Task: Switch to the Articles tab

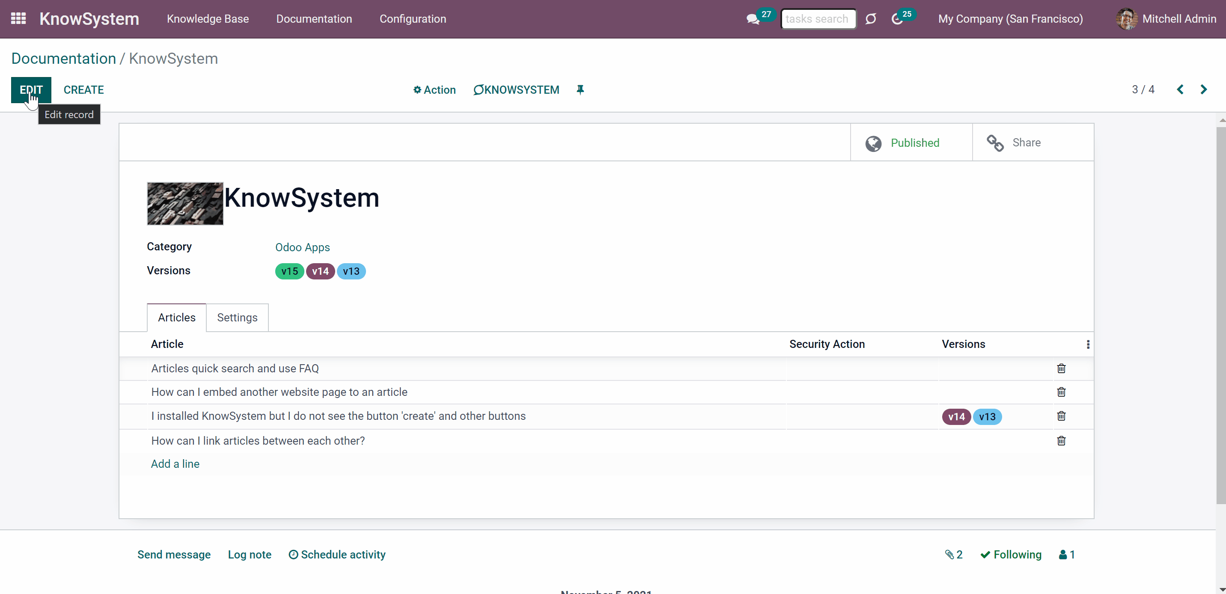Action: [176, 318]
